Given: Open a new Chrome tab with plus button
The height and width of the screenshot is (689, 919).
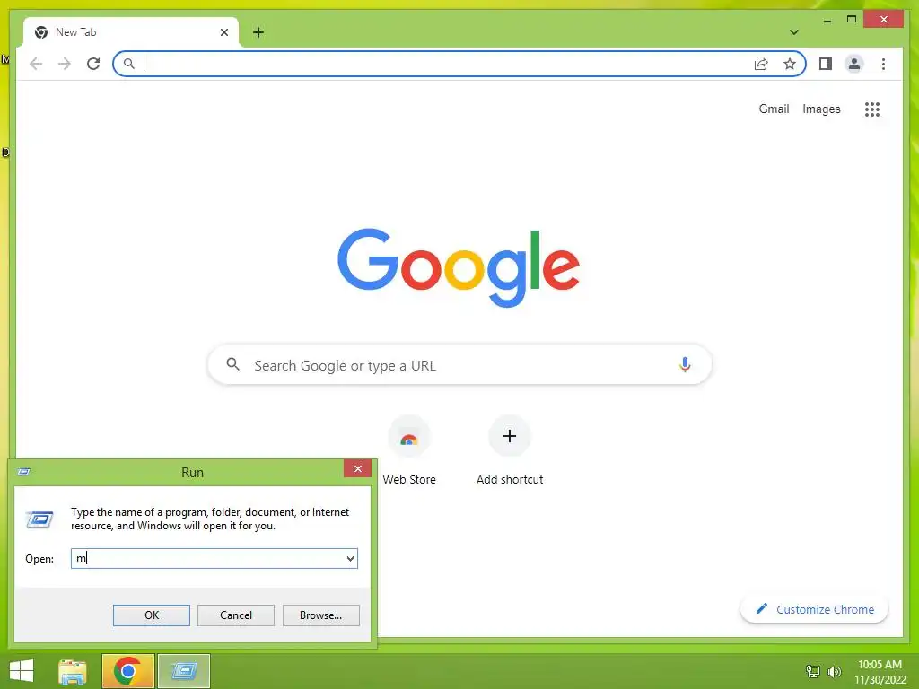Looking at the screenshot, I should (258, 32).
